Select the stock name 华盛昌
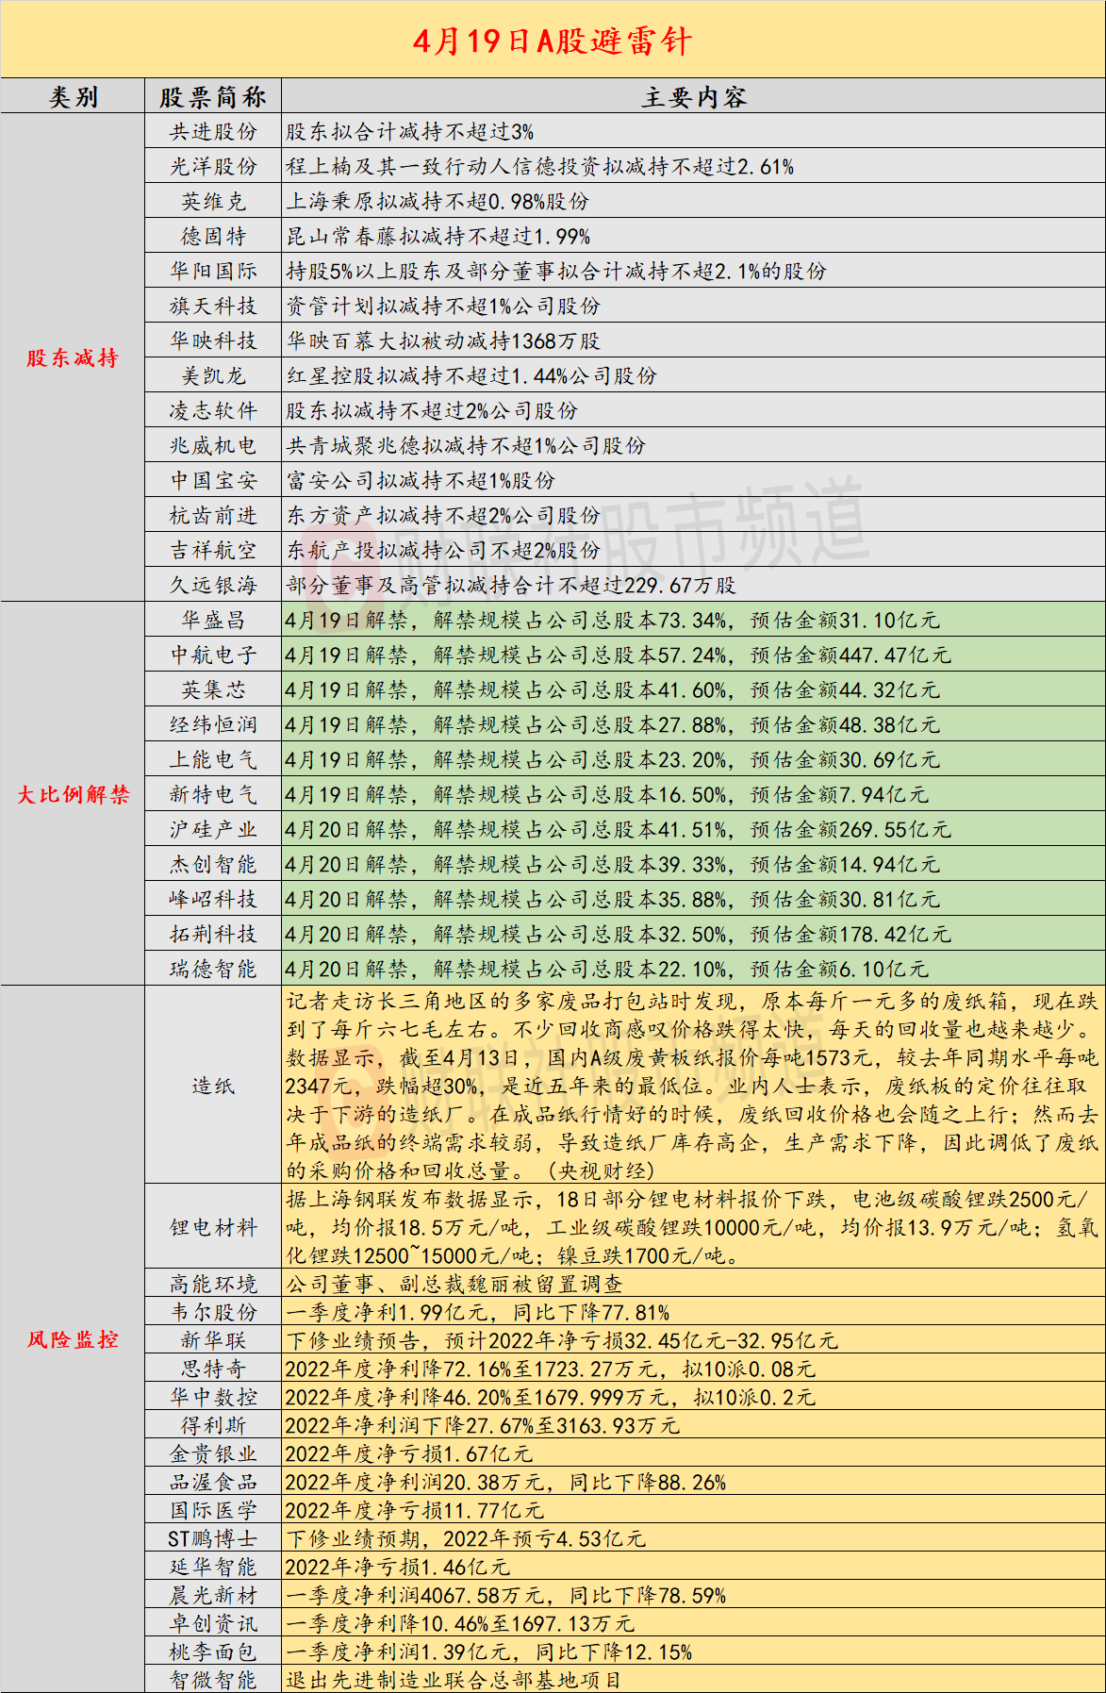Viewport: 1106px width, 1693px height. (213, 620)
